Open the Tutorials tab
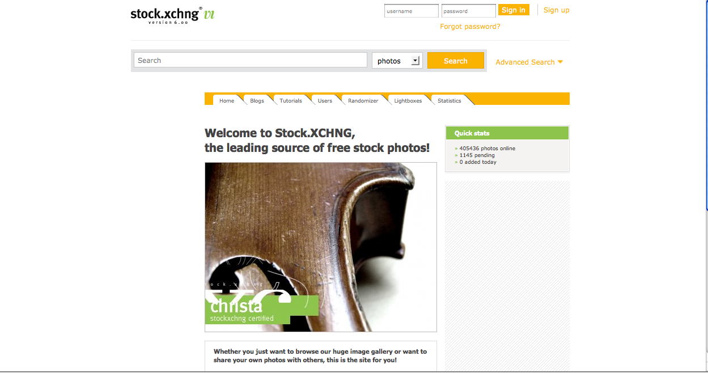The height and width of the screenshot is (373, 708). coord(291,100)
